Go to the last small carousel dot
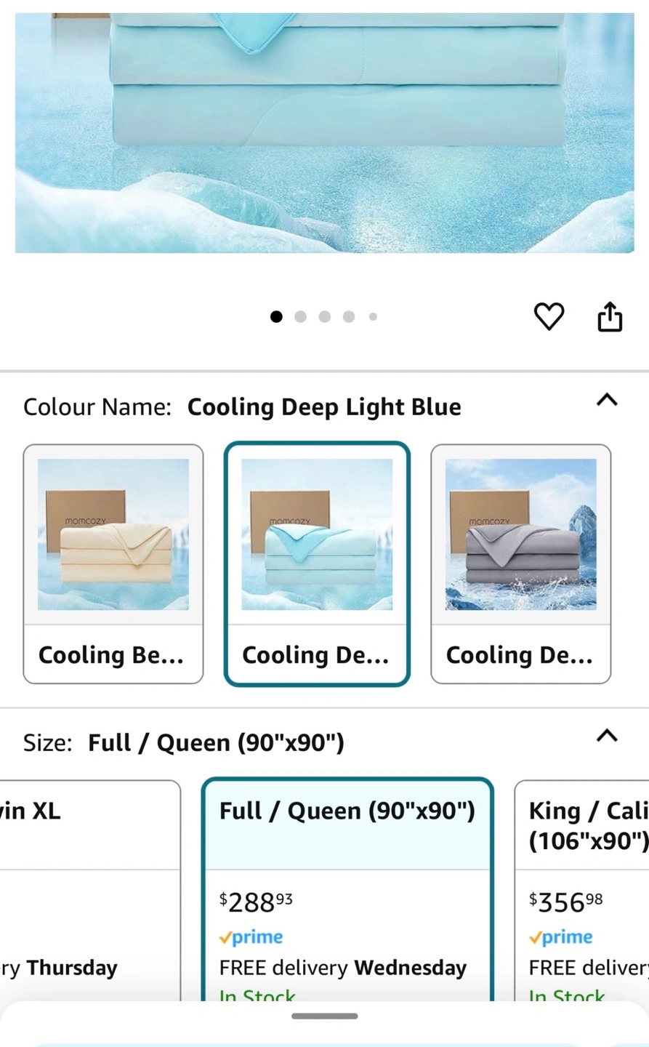The height and width of the screenshot is (1047, 649). tap(373, 316)
